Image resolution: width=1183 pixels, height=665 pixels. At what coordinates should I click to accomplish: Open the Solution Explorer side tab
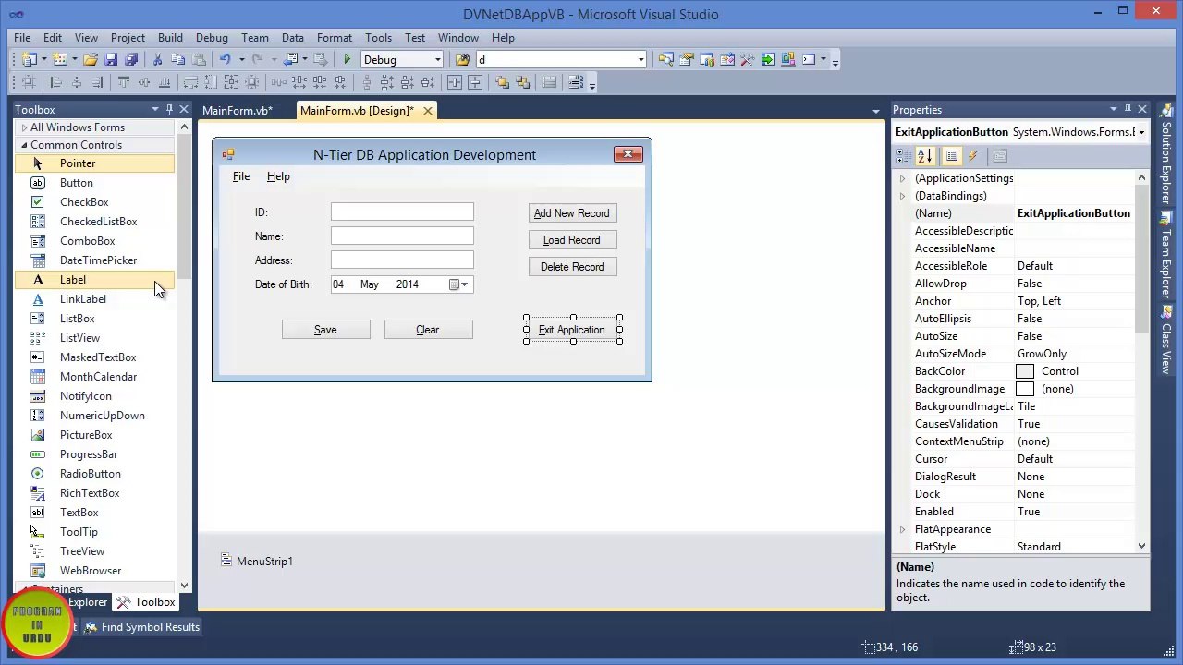pos(1167,155)
